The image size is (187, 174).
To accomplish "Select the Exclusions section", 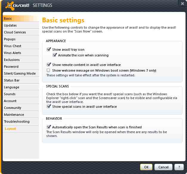I will click(21, 60).
